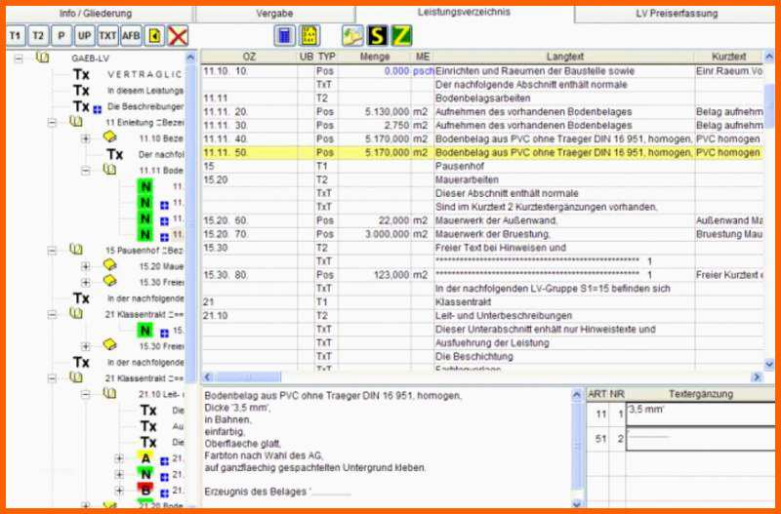The width and height of the screenshot is (781, 514).
Task: Click the table's vertical scroll-down arrow
Action: (x=769, y=365)
